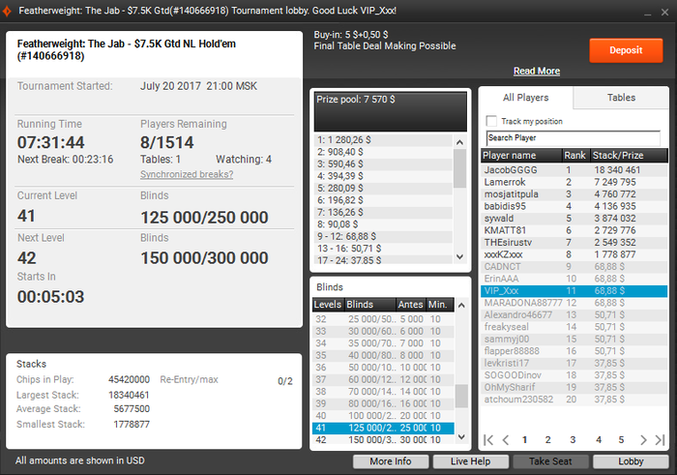Click Re-Entry/max value 0/2

tap(285, 381)
